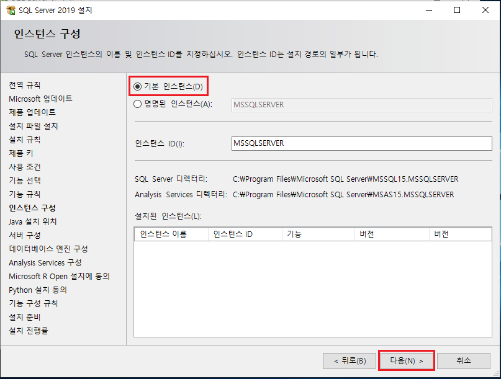Click the < 뒤로(B) button

[350, 361]
